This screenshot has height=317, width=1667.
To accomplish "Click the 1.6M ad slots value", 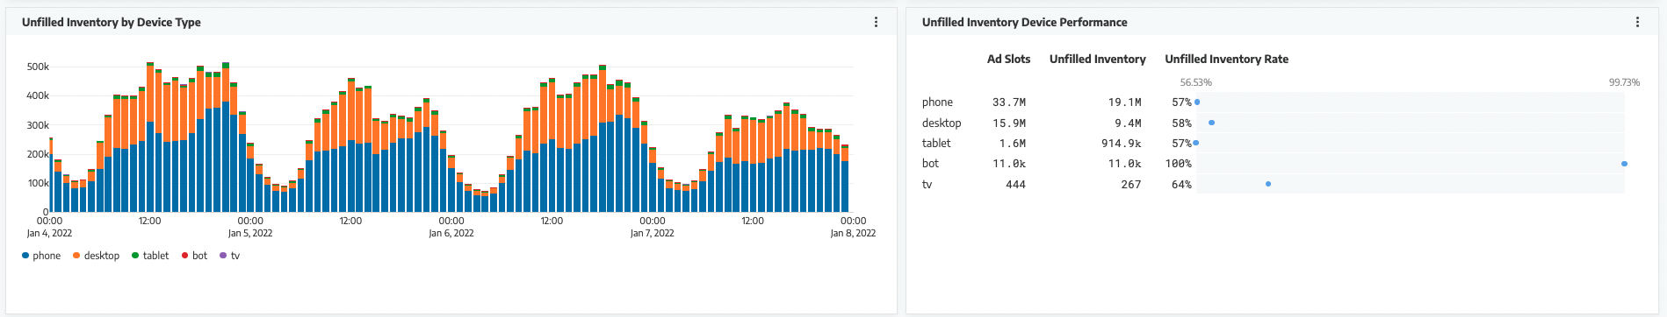I will point(1013,143).
